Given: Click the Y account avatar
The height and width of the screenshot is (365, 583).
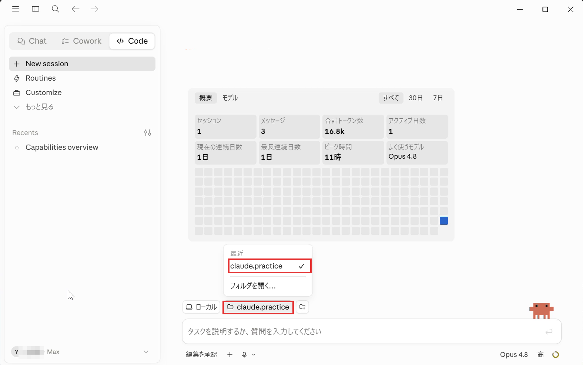Looking at the screenshot, I should 17,352.
